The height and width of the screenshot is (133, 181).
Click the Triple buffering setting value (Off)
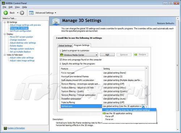(114, 102)
